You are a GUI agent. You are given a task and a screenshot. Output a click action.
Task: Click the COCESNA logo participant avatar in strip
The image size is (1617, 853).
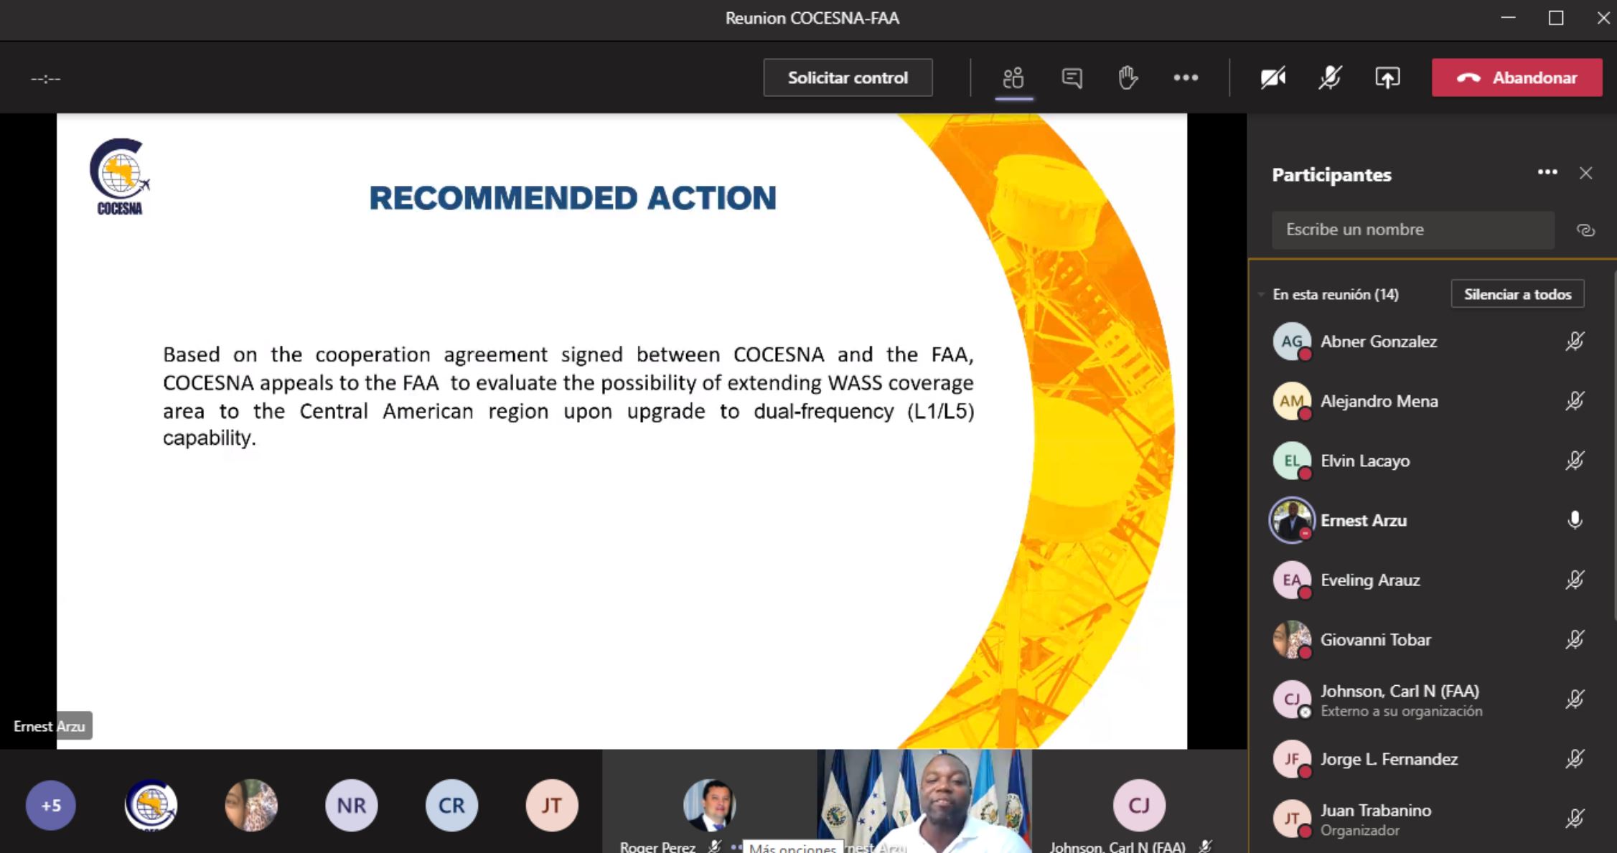(x=151, y=806)
